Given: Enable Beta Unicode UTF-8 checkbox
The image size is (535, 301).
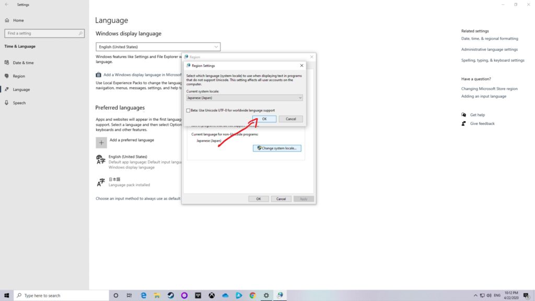Looking at the screenshot, I should pyautogui.click(x=189, y=110).
